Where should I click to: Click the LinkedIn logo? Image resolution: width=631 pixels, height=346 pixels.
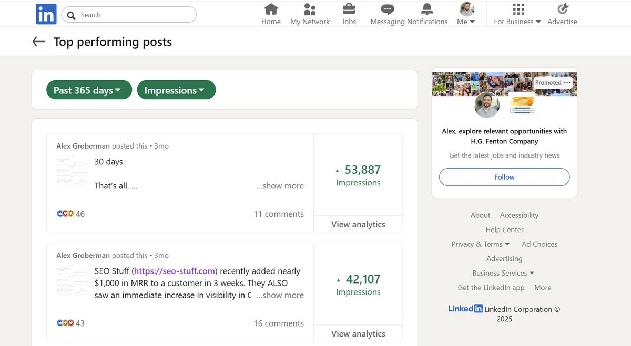pos(46,14)
